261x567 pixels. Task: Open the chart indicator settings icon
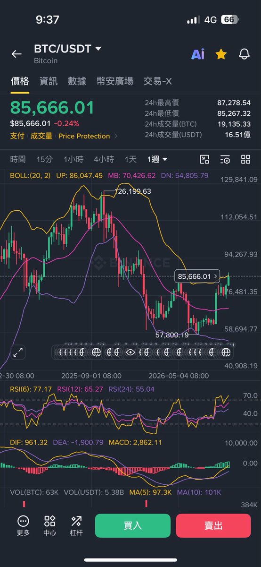[225, 159]
